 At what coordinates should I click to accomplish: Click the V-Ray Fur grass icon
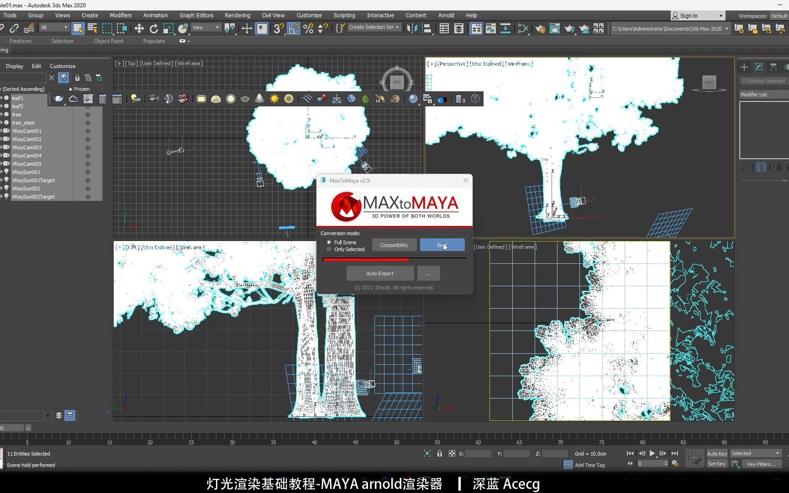click(x=366, y=99)
